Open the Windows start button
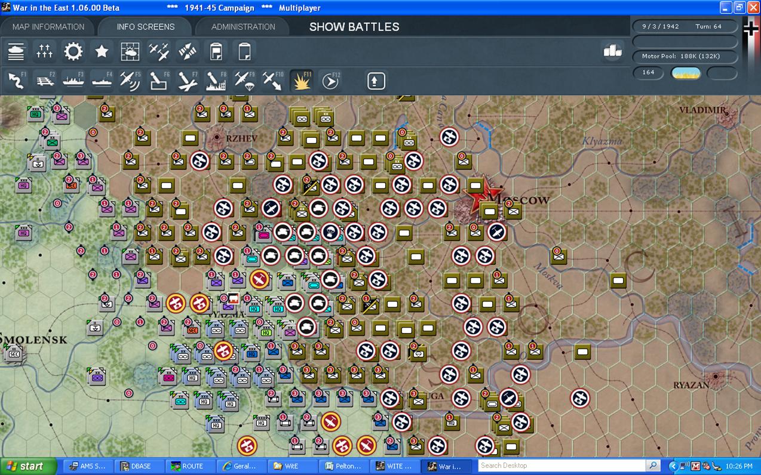Image resolution: width=761 pixels, height=475 pixels. [x=28, y=466]
